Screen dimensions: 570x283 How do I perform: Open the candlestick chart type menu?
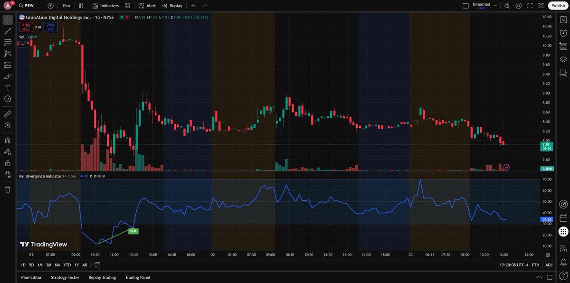coord(81,6)
